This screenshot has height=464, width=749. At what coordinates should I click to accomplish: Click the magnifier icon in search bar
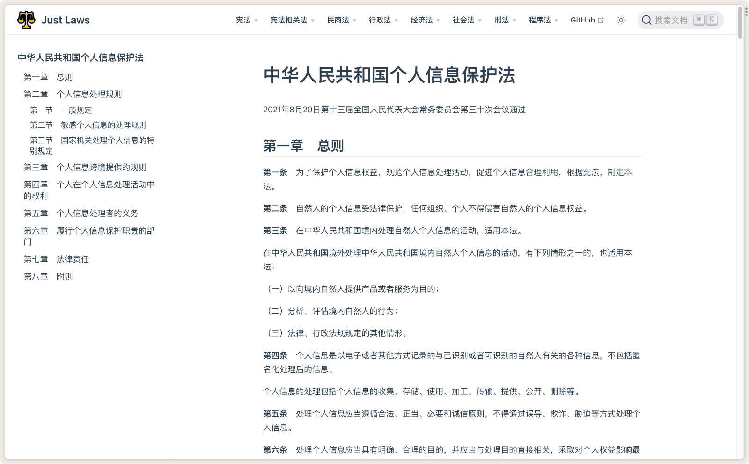click(646, 20)
